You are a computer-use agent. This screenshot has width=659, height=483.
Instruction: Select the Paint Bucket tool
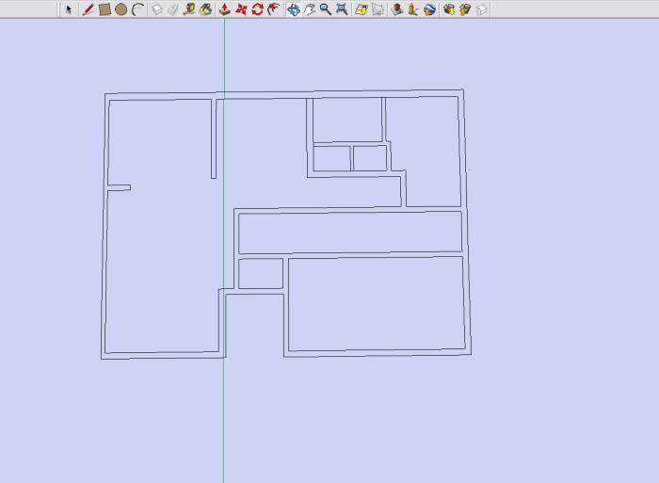[x=205, y=9]
